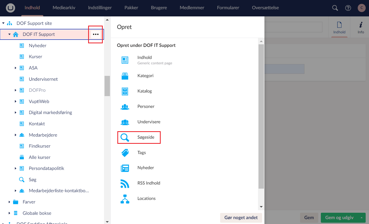Click the Indhold document type icon
The image size is (369, 224).
pos(125,60)
